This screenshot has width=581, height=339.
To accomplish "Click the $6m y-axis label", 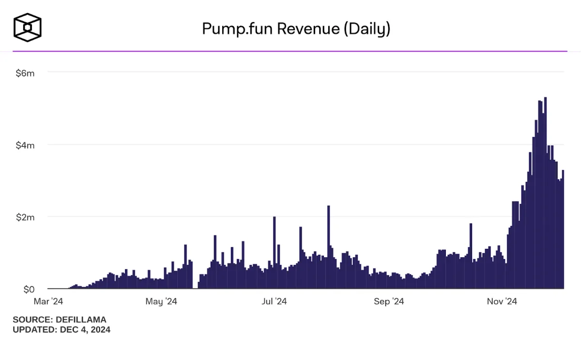I will tap(25, 73).
